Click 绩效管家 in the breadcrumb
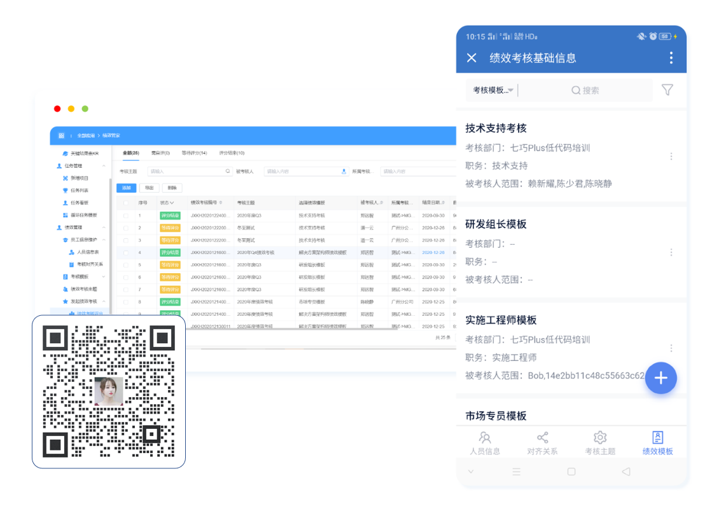 click(111, 135)
